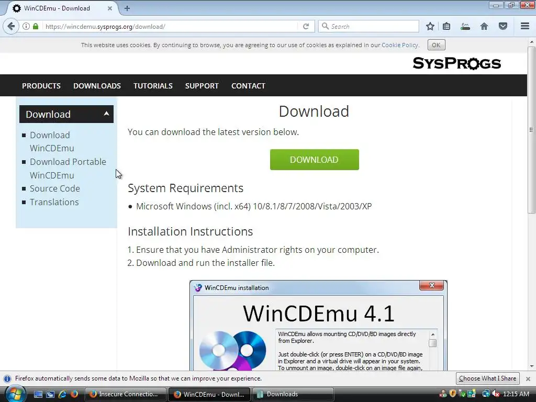Open the CONTACT menu
536x402 pixels.
tap(248, 86)
